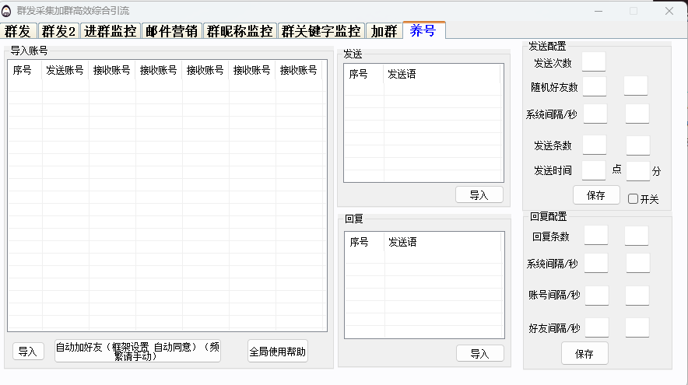Click the 自动加好友 button
The image size is (688, 385).
coord(138,352)
